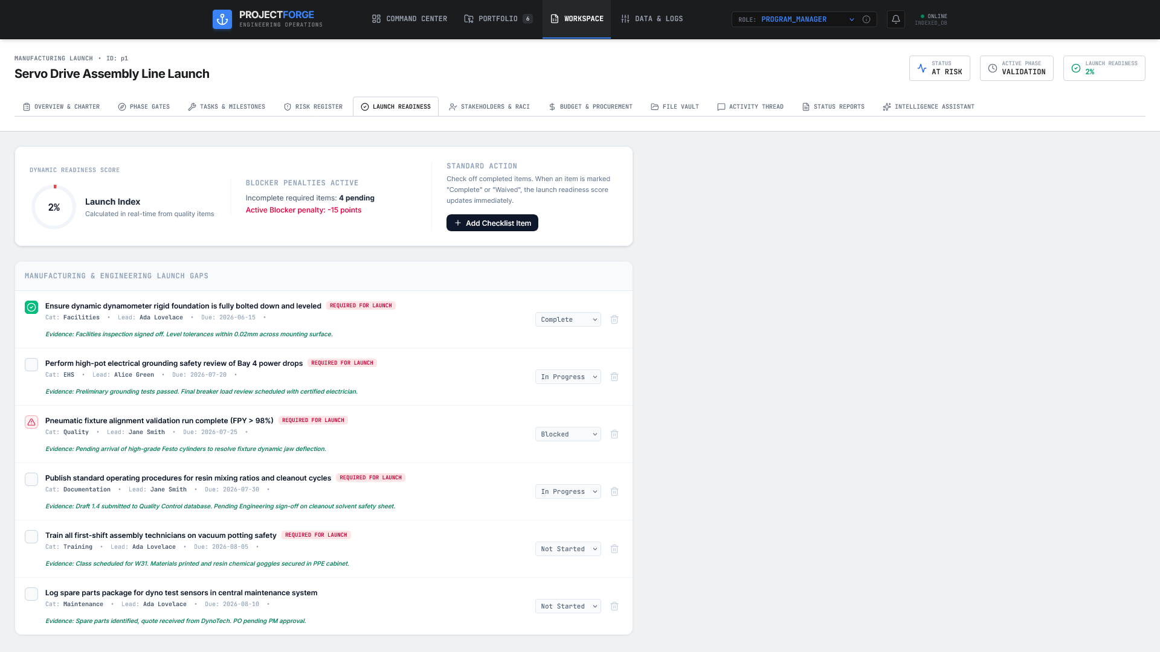This screenshot has height=652, width=1160.
Task: Click the Active Phase VALIDATION badge
Action: (1016, 68)
